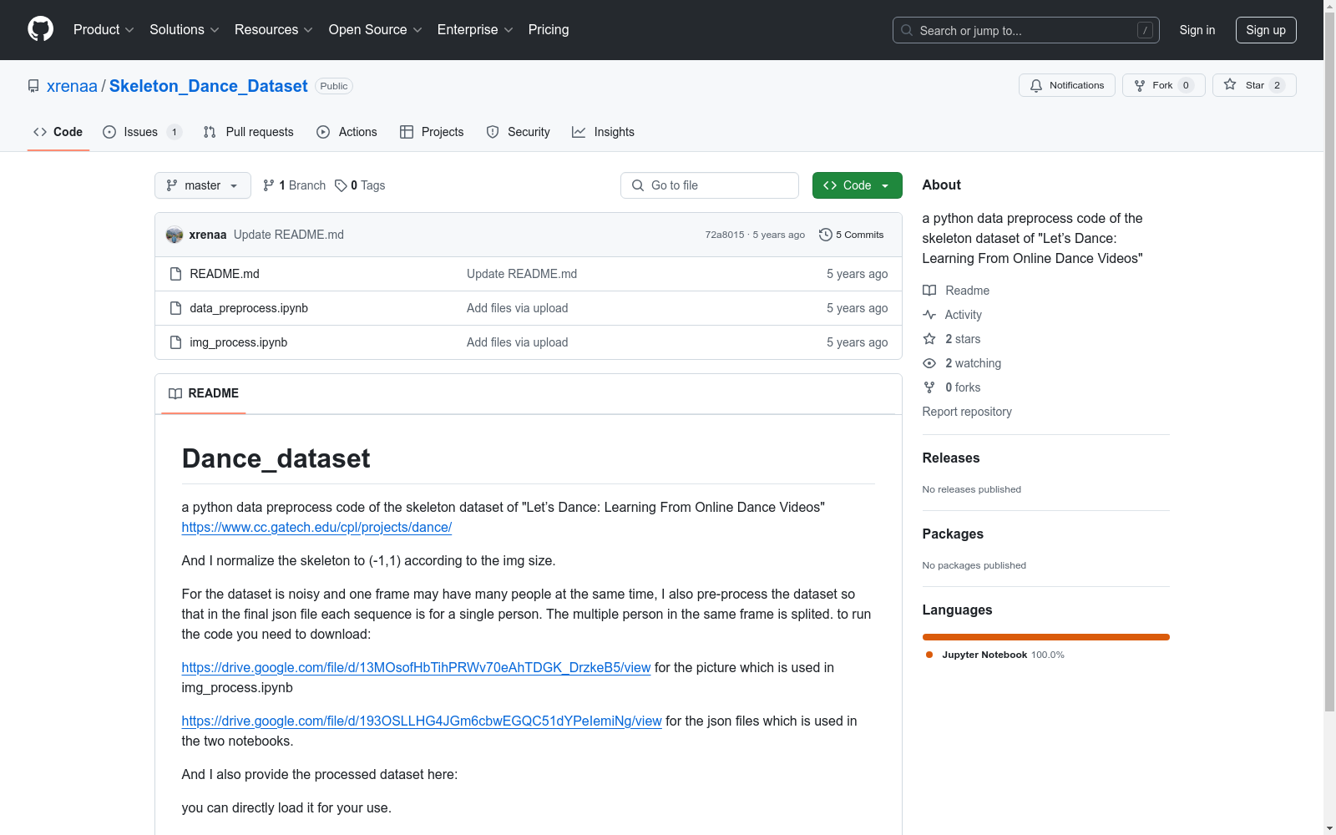Click the data_preprocess.ipynb file icon
This screenshot has height=835, width=1336.
tap(175, 308)
